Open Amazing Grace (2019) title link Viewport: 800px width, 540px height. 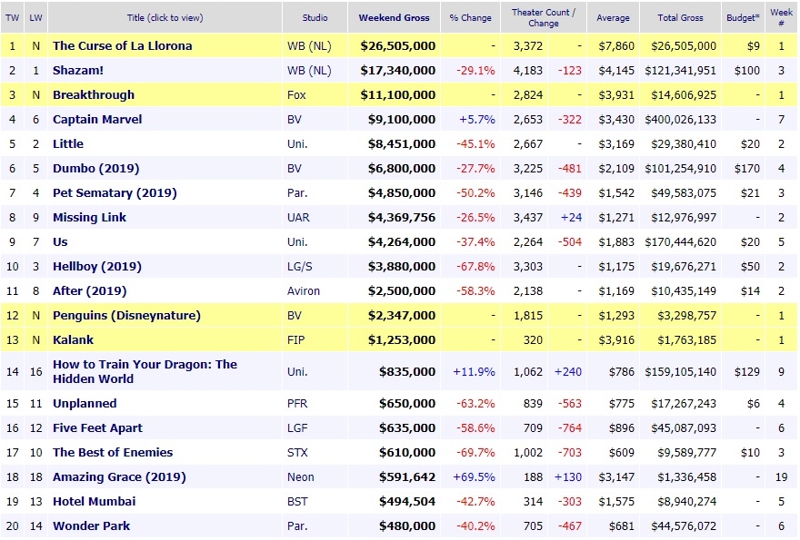coord(119,476)
